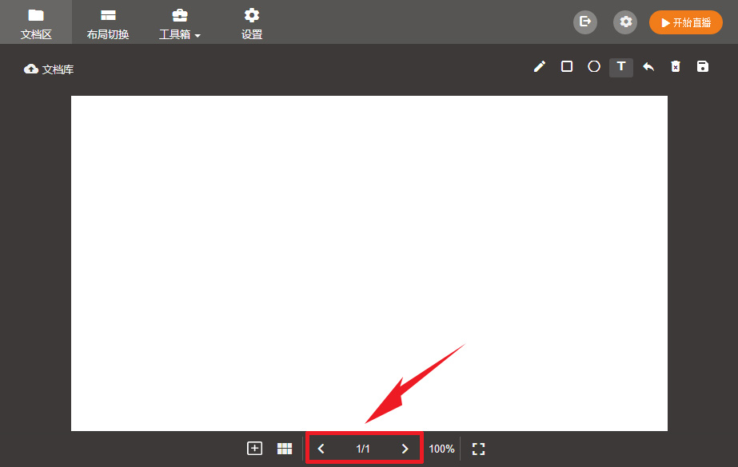Click the round logout icon beside 开始直播
The image size is (738, 467).
point(585,22)
